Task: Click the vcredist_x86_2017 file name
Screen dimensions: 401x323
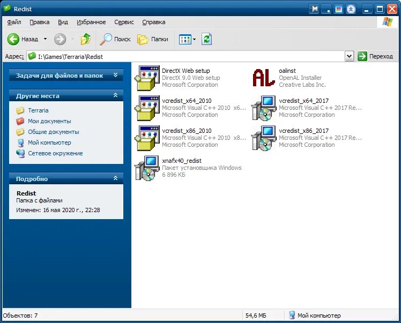Action: (x=304, y=131)
